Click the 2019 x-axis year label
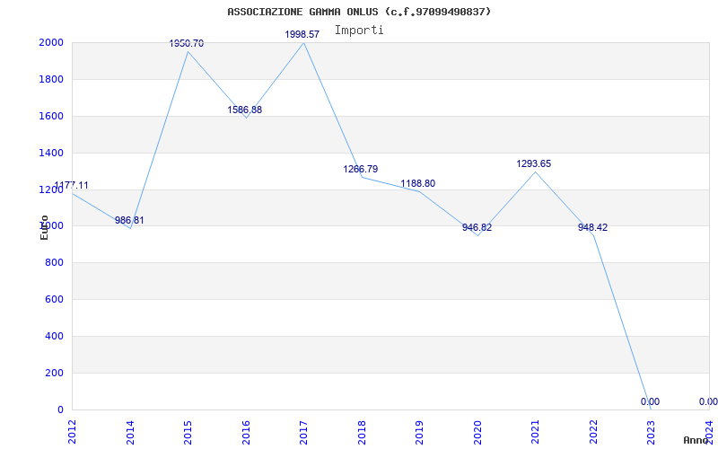This screenshot has width=718, height=449. 419,432
